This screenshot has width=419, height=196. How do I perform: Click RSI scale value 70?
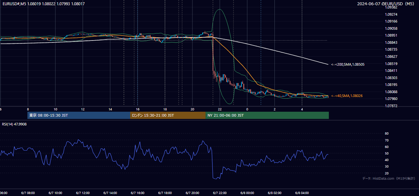pyautogui.click(x=387, y=140)
